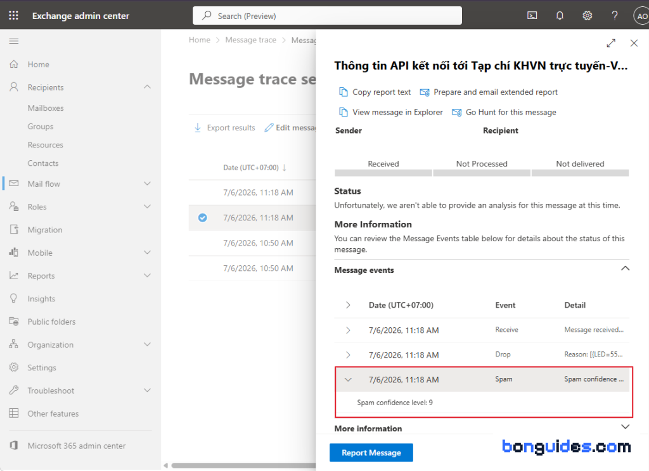
Task: Click the Mobile icon in sidebar
Action: pos(14,252)
